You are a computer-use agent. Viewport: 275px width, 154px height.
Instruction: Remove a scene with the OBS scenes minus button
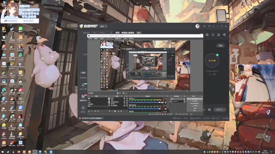coord(92,111)
